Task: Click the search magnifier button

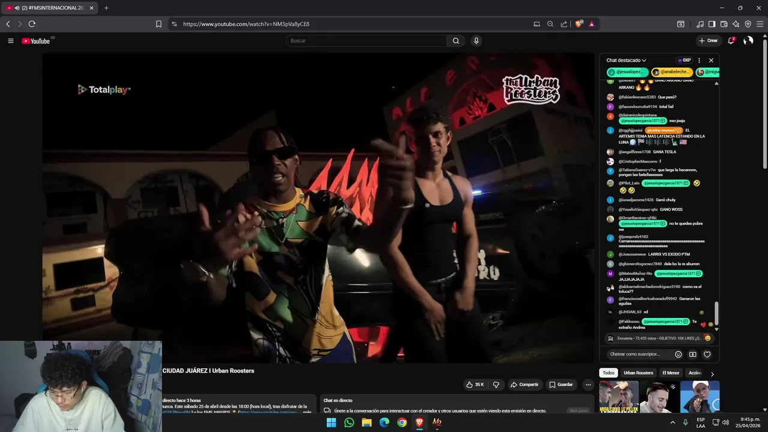Action: [x=456, y=41]
